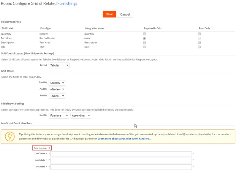Viewport: 236px width, 171px height.
Task: Toggle Read Only checkbox for Size
Action: [x=200, y=47]
